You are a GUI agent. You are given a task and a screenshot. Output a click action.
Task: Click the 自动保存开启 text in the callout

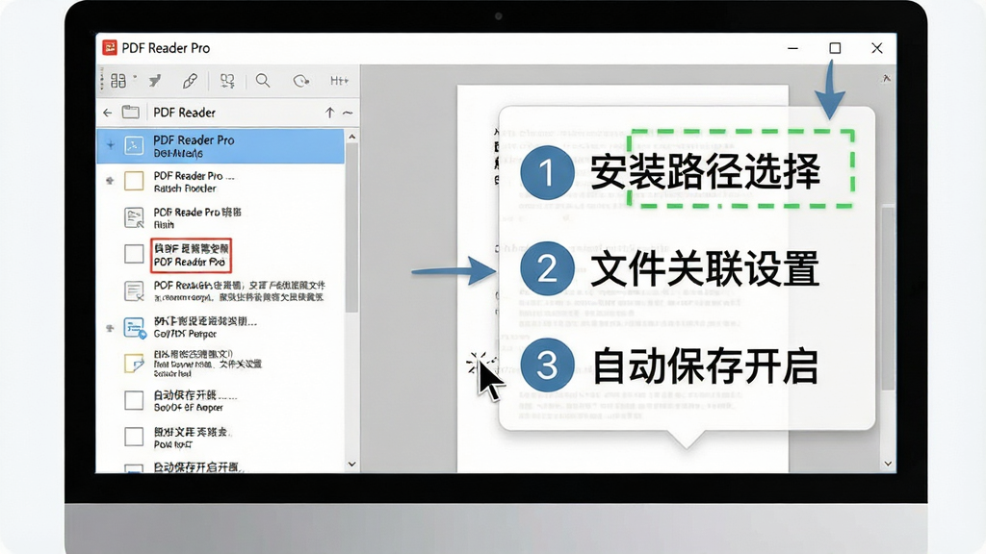706,366
